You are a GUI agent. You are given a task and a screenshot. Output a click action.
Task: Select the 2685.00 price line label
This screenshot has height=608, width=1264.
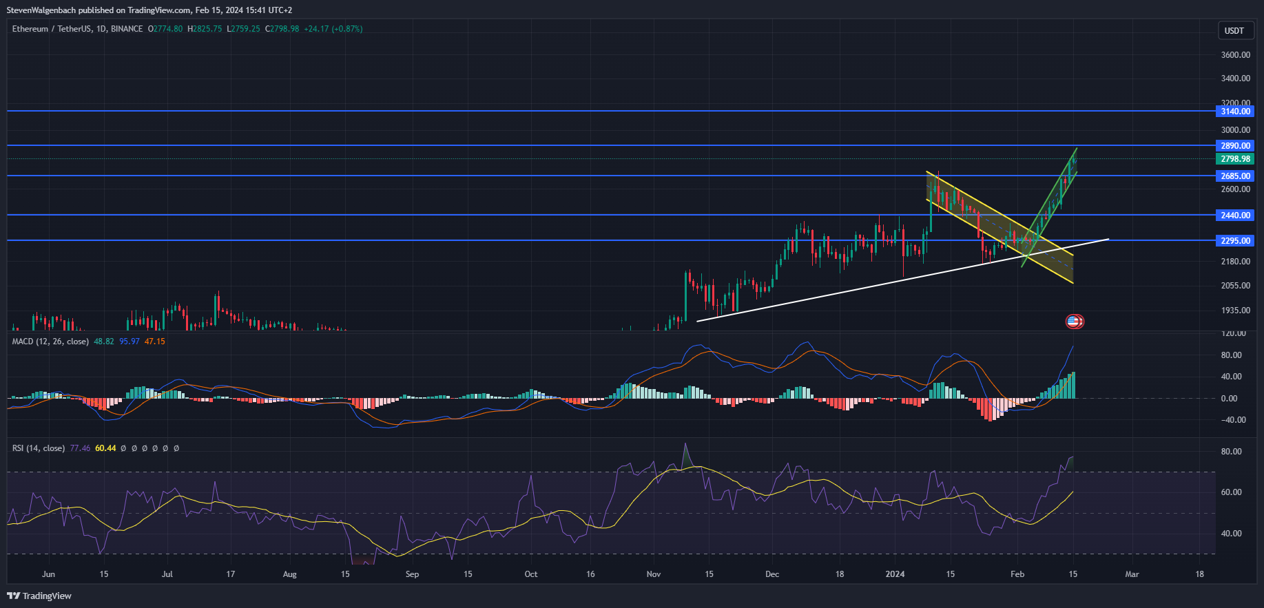1235,176
